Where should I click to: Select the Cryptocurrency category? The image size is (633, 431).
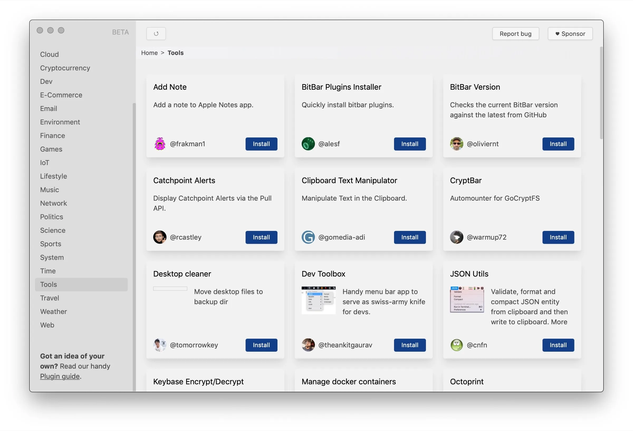tap(65, 67)
